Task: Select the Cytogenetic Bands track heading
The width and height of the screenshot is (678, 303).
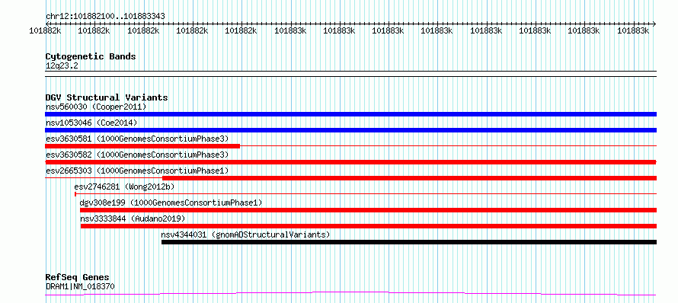Action: pyautogui.click(x=91, y=56)
